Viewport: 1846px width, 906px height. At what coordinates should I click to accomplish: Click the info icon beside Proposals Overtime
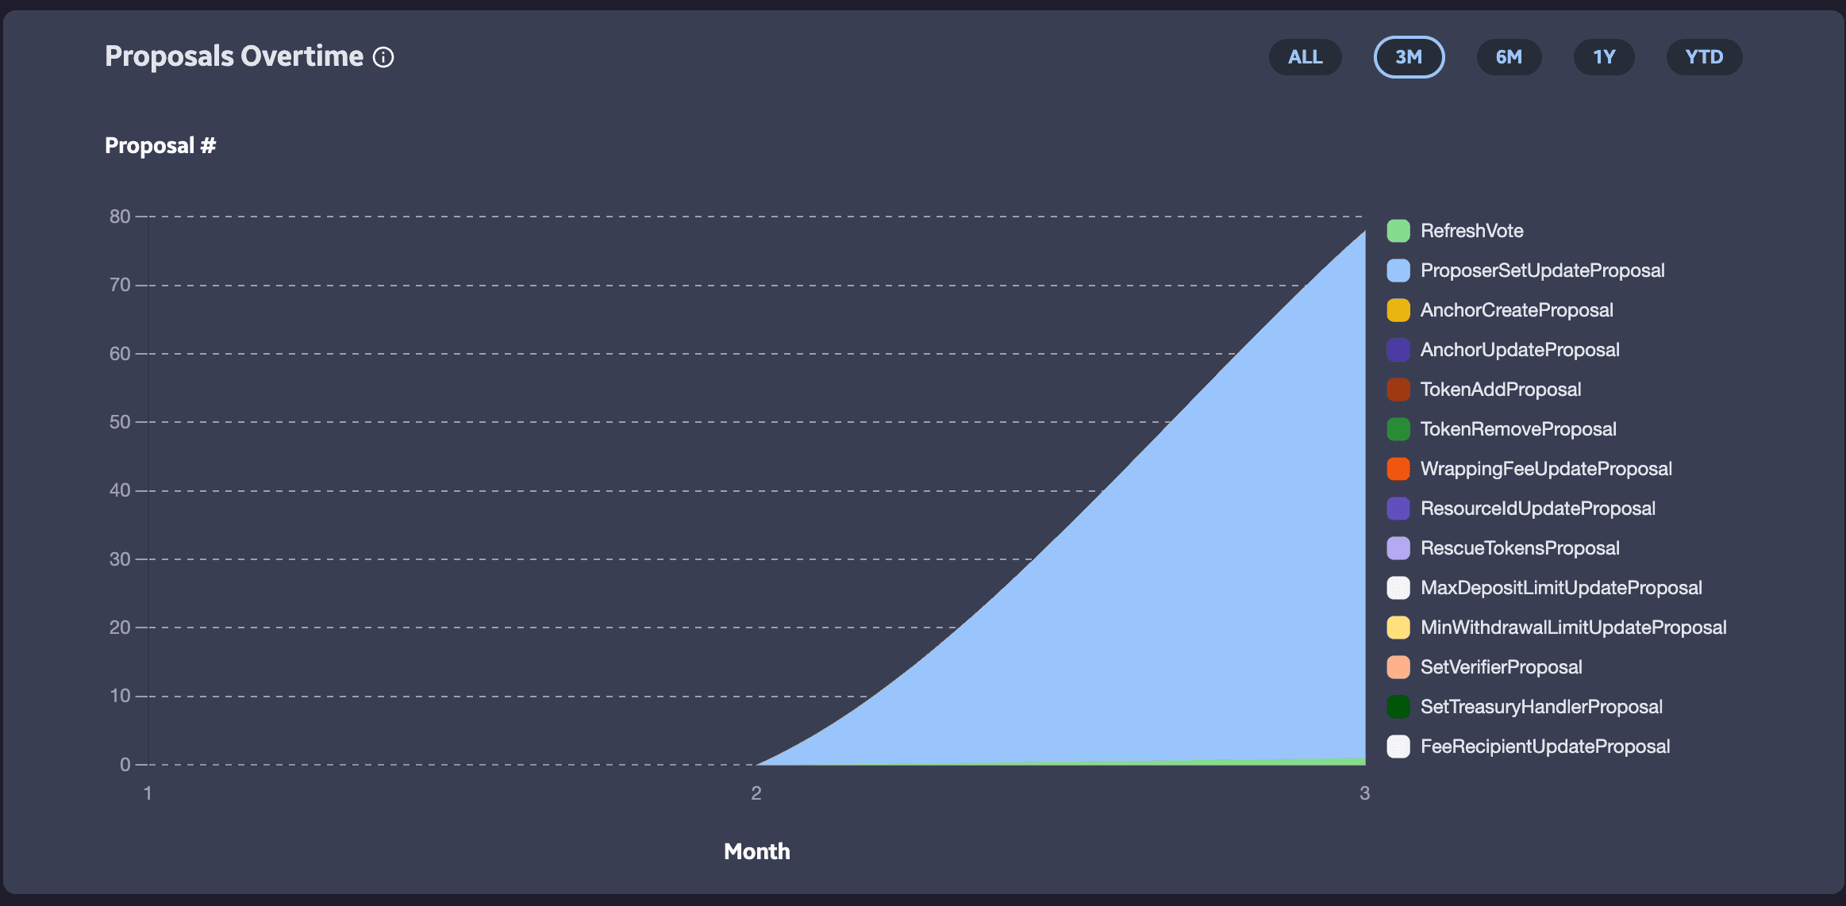(383, 57)
